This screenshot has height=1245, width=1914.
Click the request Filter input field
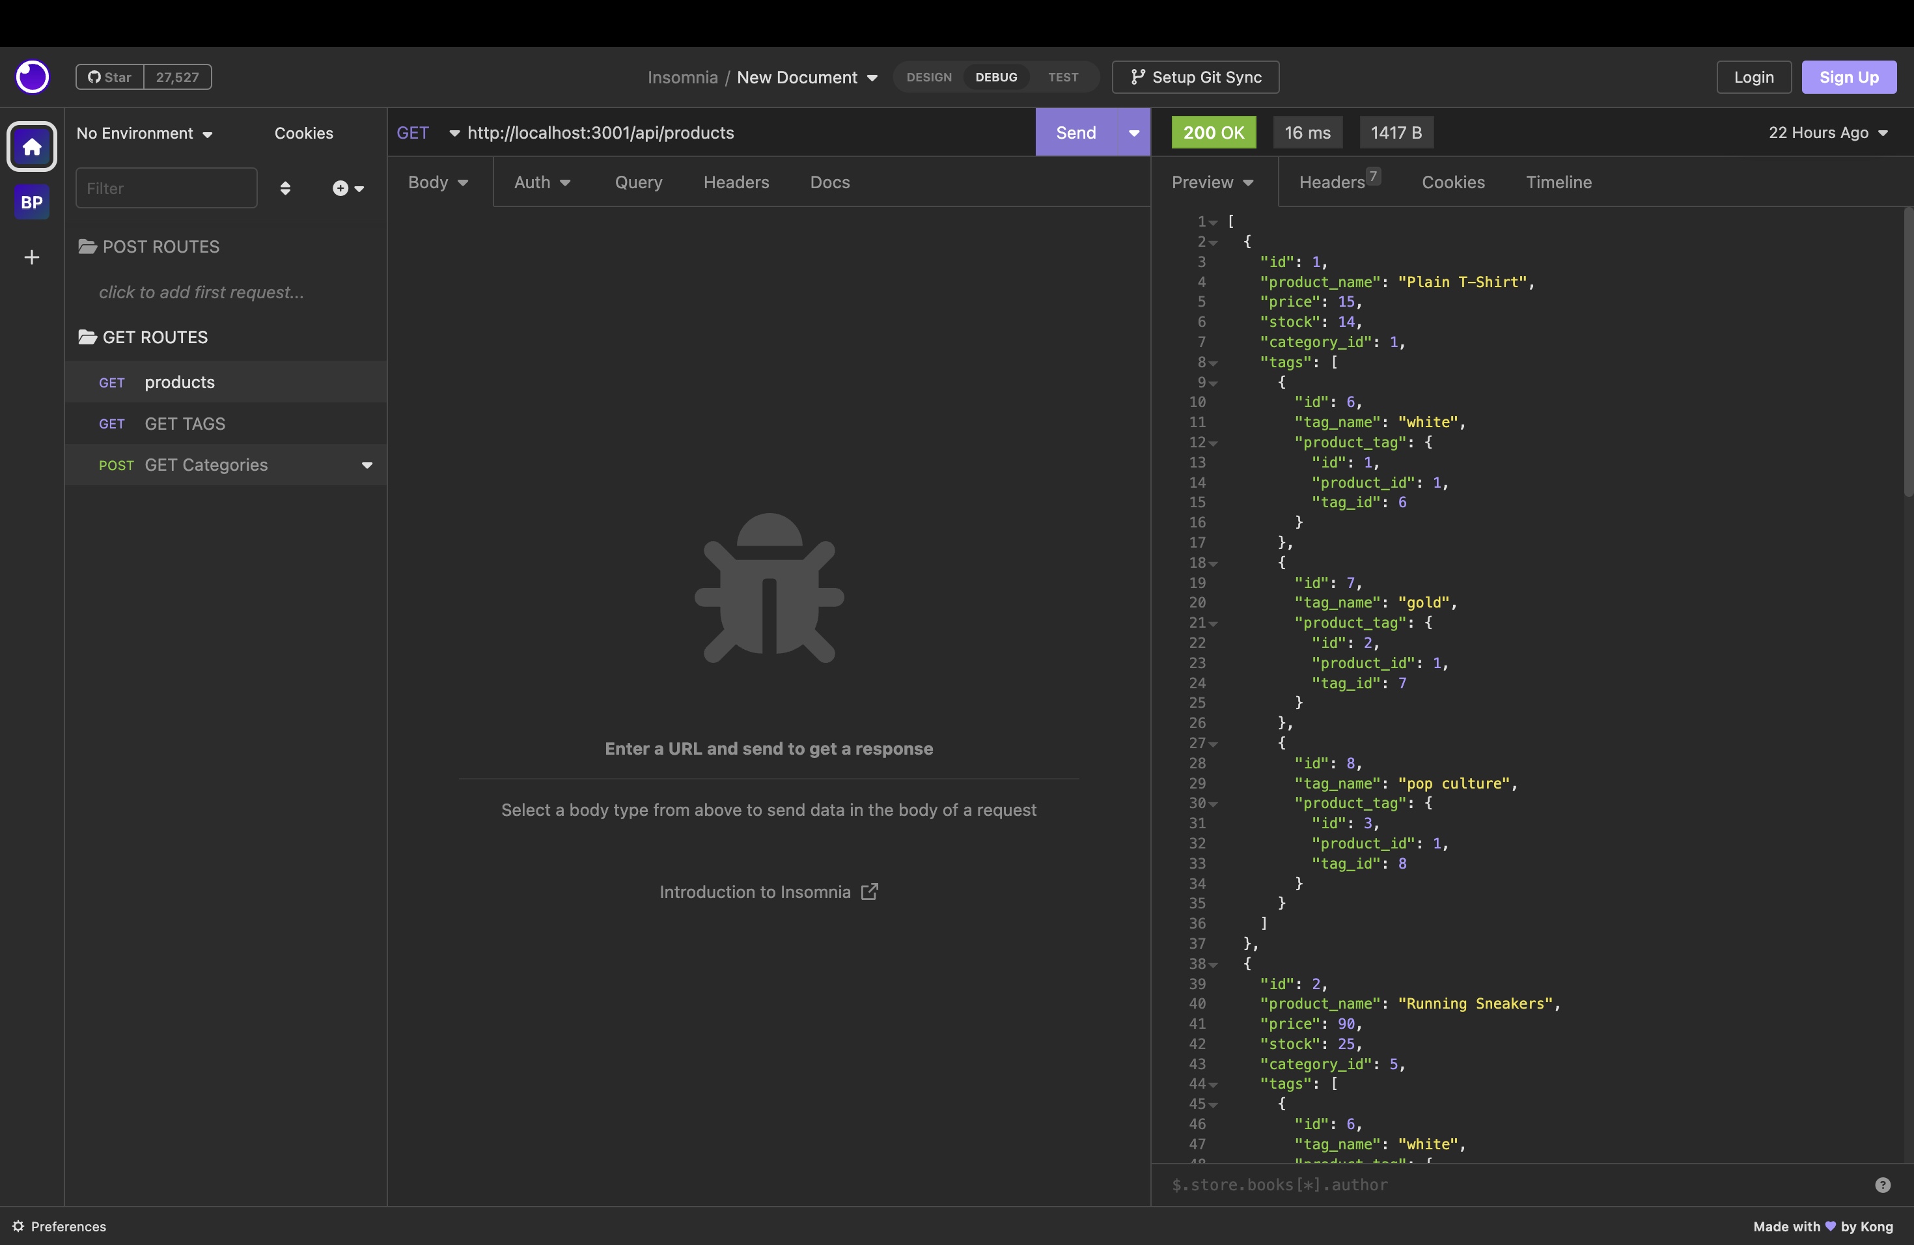pos(167,188)
